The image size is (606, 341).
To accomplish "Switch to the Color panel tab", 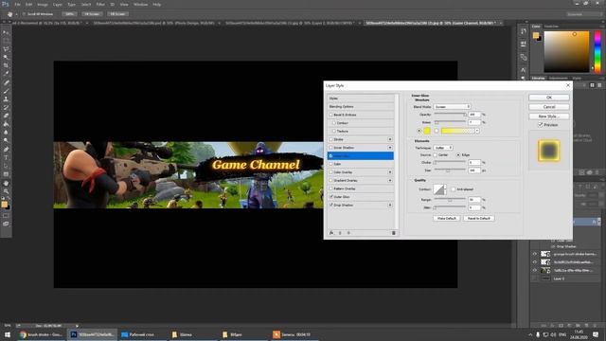I will (536, 27).
